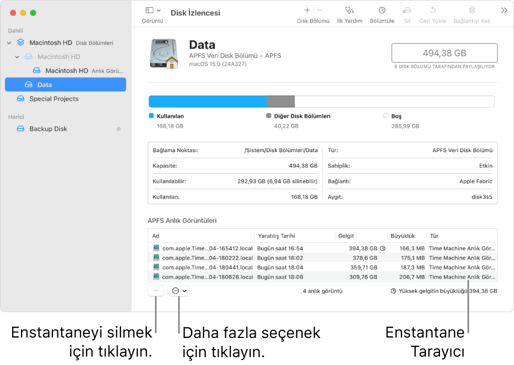Click the Geri Yükle restore icon

pos(433,10)
